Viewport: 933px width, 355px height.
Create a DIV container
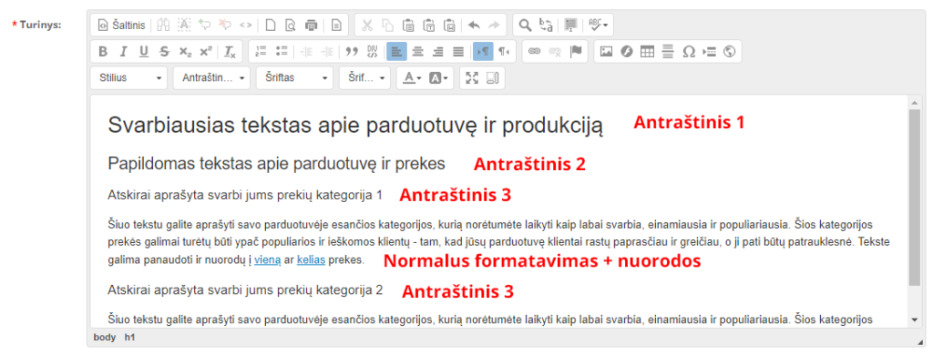[x=373, y=52]
